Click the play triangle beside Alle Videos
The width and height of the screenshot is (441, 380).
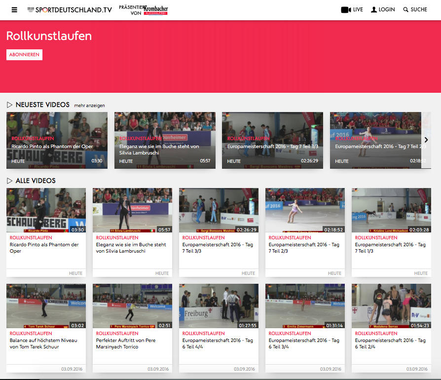pyautogui.click(x=9, y=181)
